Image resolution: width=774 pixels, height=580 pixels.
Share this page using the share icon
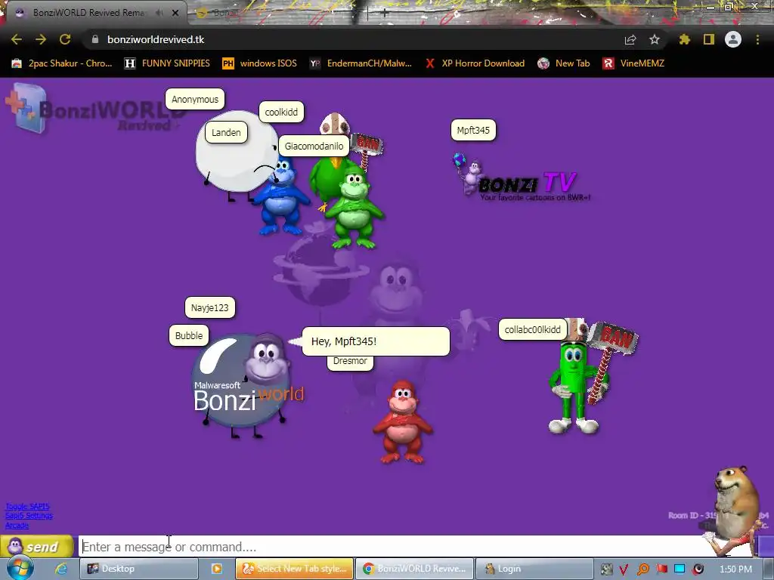[630, 39]
